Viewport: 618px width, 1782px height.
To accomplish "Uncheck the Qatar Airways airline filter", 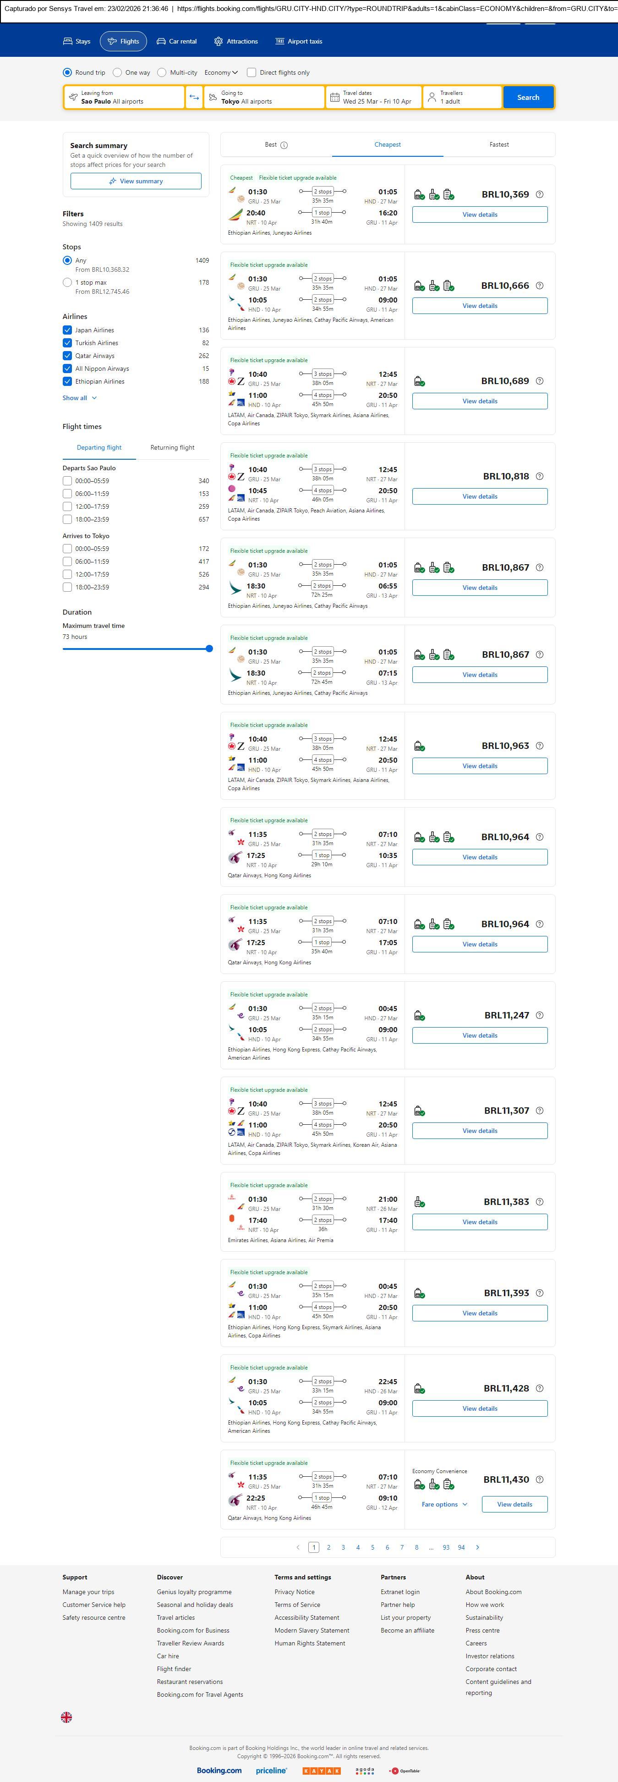I will [x=67, y=356].
